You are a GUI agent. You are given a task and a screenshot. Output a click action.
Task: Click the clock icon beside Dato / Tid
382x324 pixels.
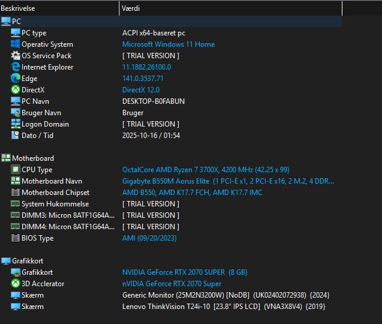[16, 136]
